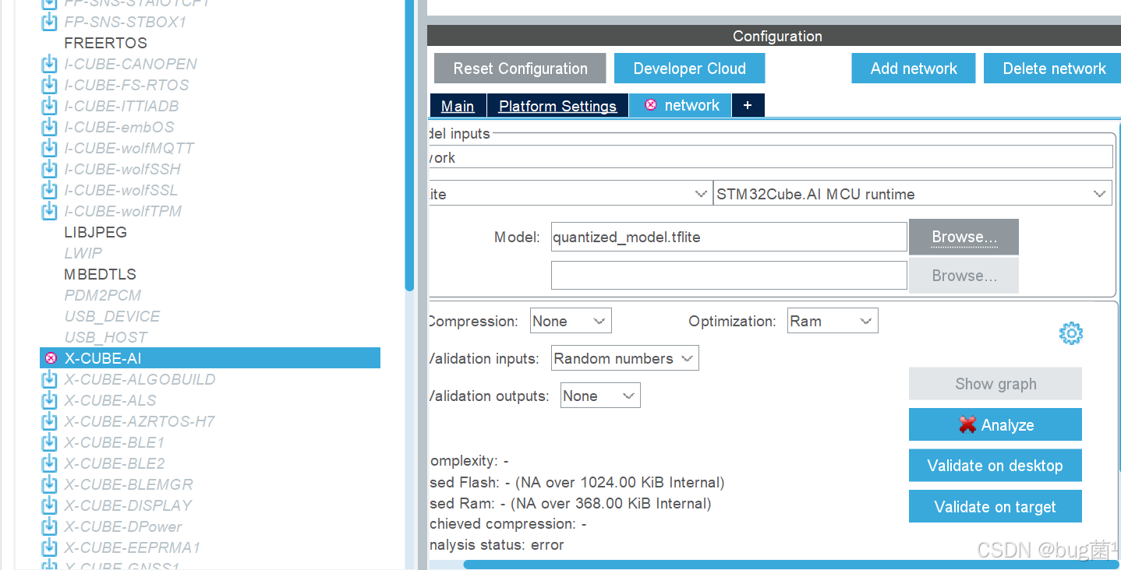The image size is (1121, 570).
Task: Open Developer Cloud
Action: [689, 69]
